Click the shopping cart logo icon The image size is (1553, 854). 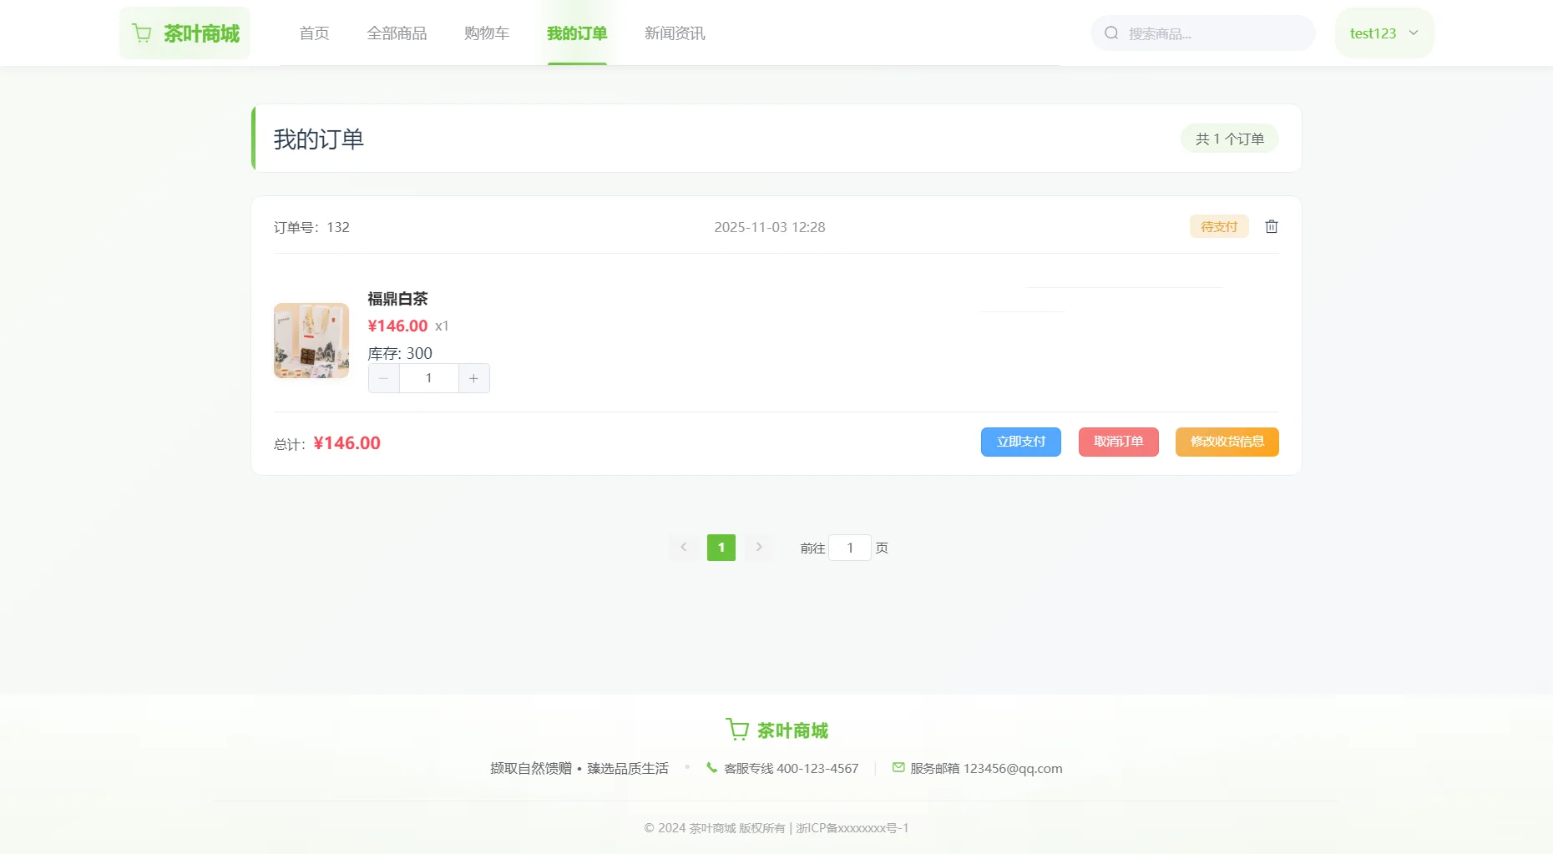[x=142, y=33]
